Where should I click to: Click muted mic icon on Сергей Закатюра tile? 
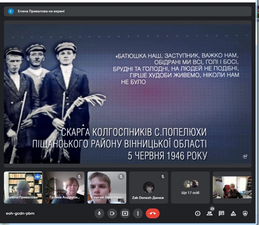(121, 177)
